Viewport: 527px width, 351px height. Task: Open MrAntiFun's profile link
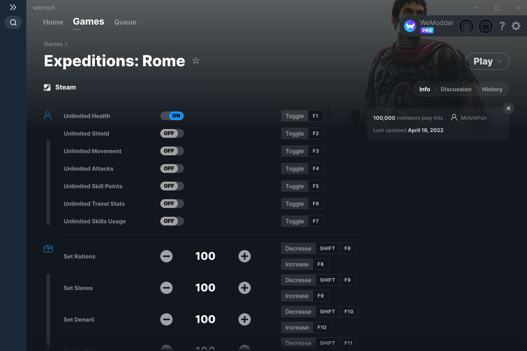[473, 118]
